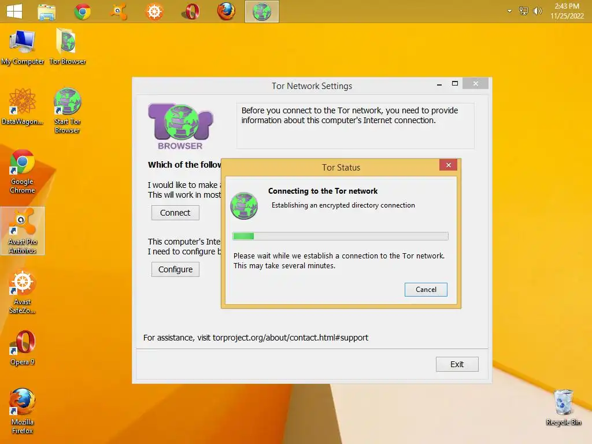The width and height of the screenshot is (592, 444).
Task: Click the Configure button
Action: (175, 269)
